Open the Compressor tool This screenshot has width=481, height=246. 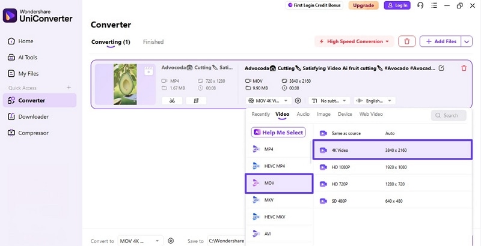(x=28, y=133)
